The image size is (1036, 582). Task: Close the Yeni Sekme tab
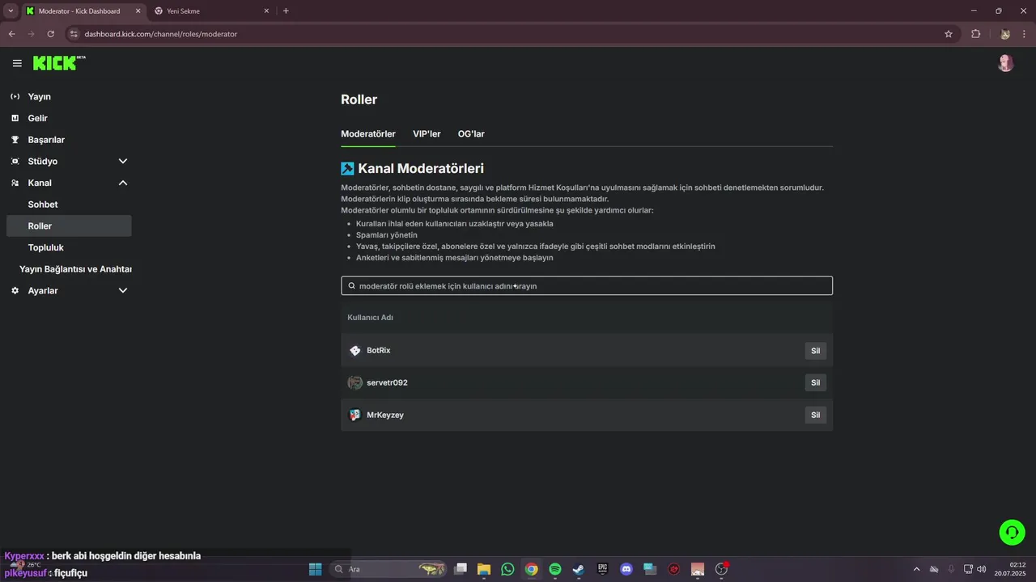[265, 11]
